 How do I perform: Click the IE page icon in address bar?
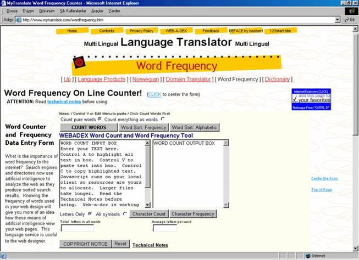18,20
